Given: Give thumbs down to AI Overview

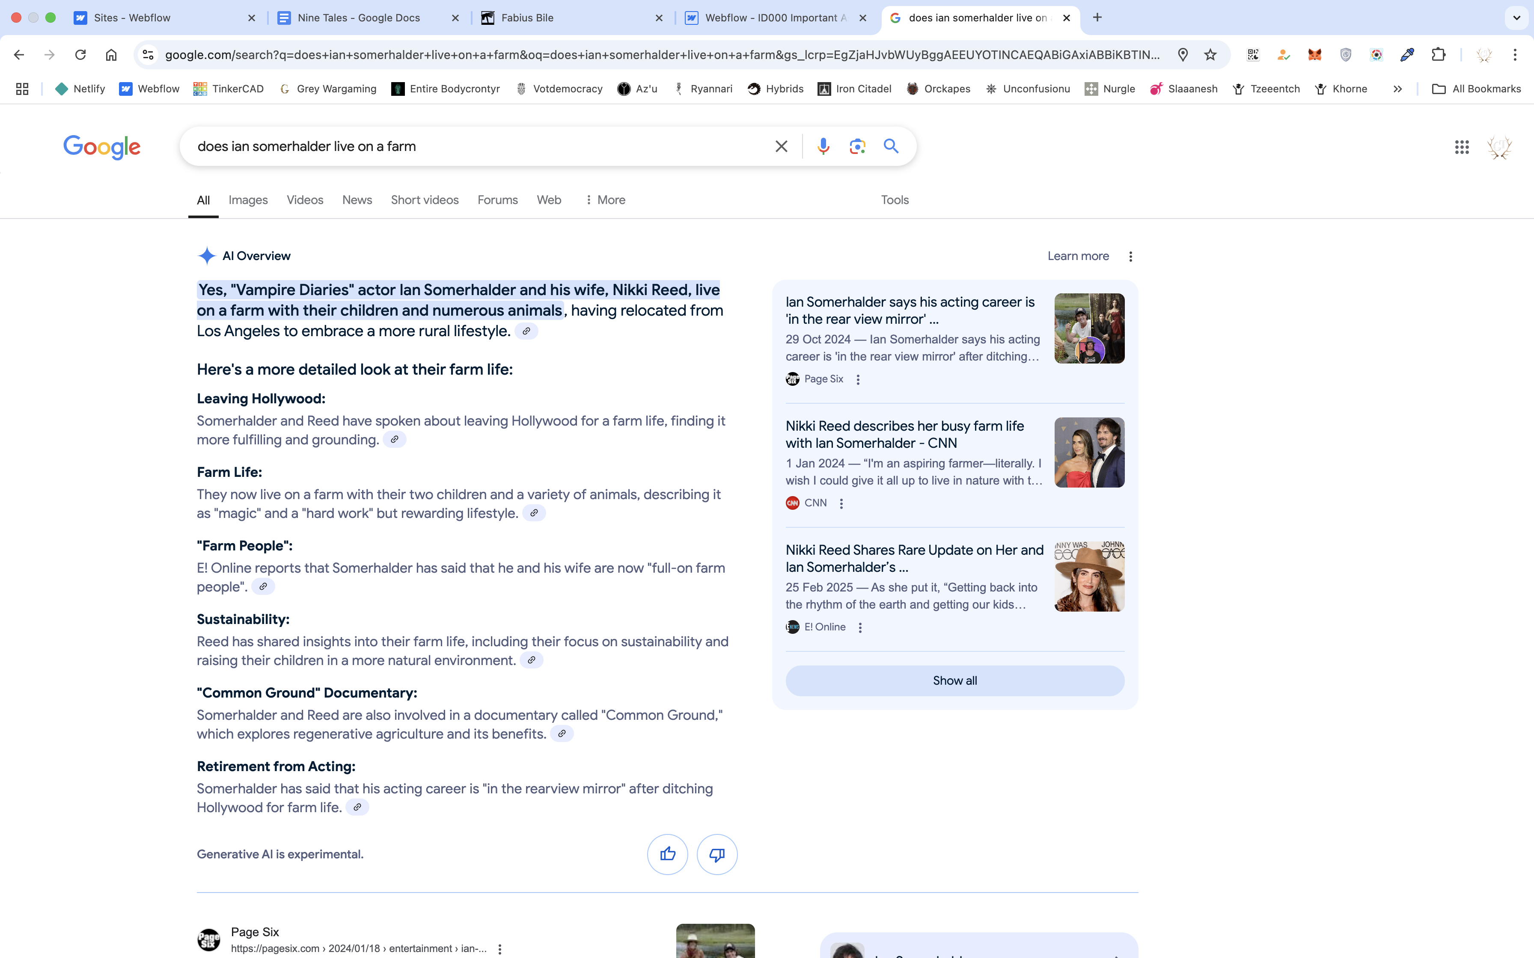Looking at the screenshot, I should [x=717, y=854].
